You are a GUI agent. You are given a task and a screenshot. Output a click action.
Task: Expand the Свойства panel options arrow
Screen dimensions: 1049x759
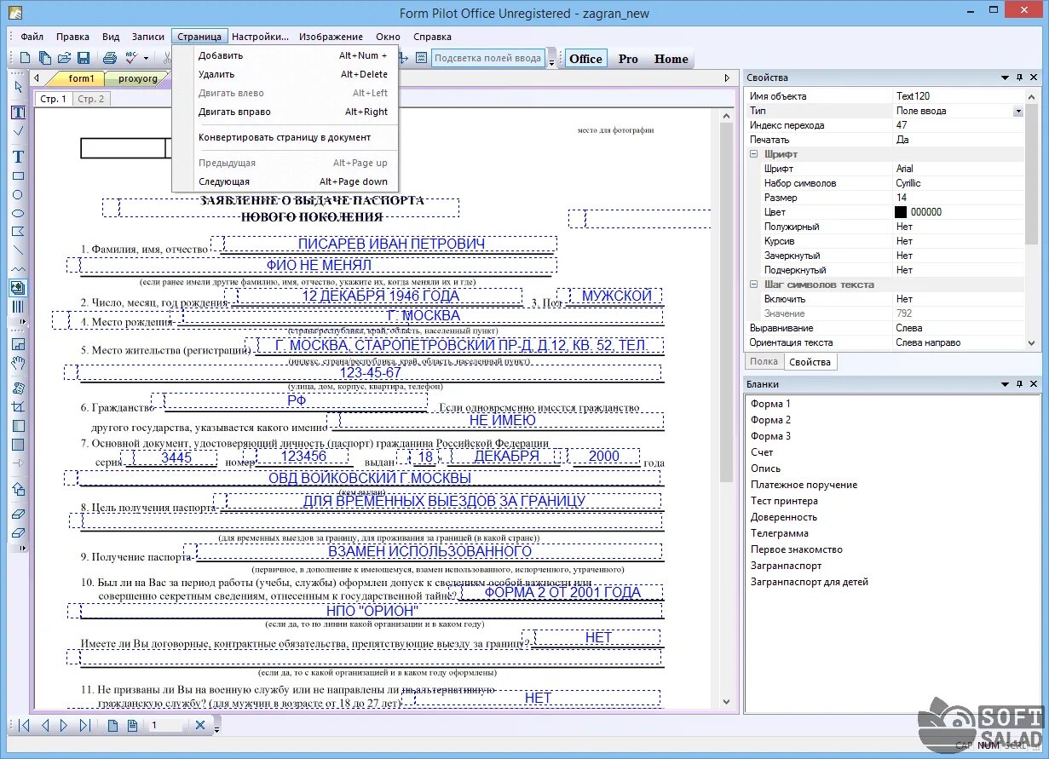pos(1006,78)
